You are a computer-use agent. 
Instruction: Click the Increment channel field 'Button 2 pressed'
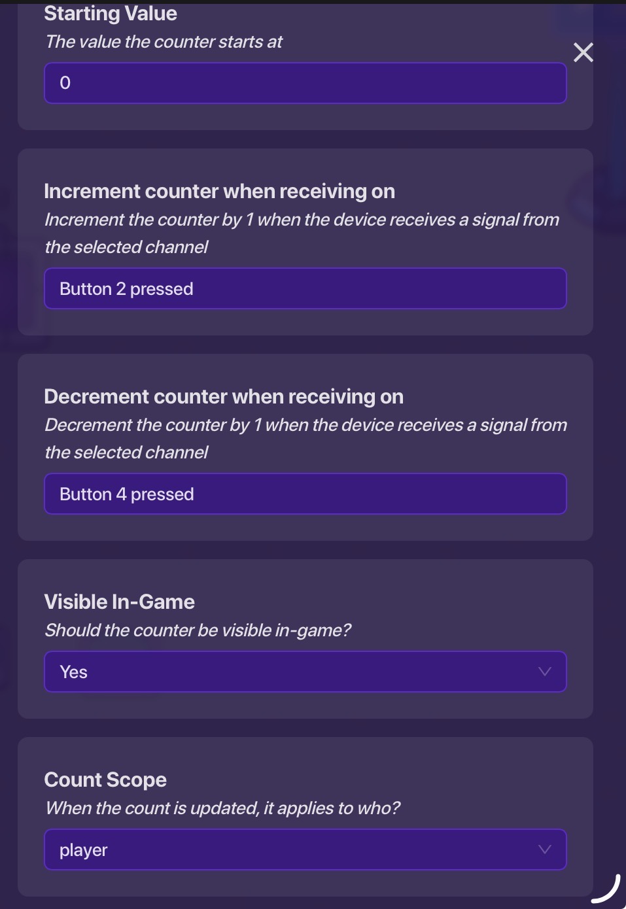pos(305,288)
